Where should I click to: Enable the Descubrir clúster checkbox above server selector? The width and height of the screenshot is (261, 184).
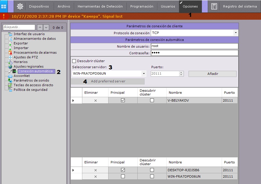coord(74,61)
